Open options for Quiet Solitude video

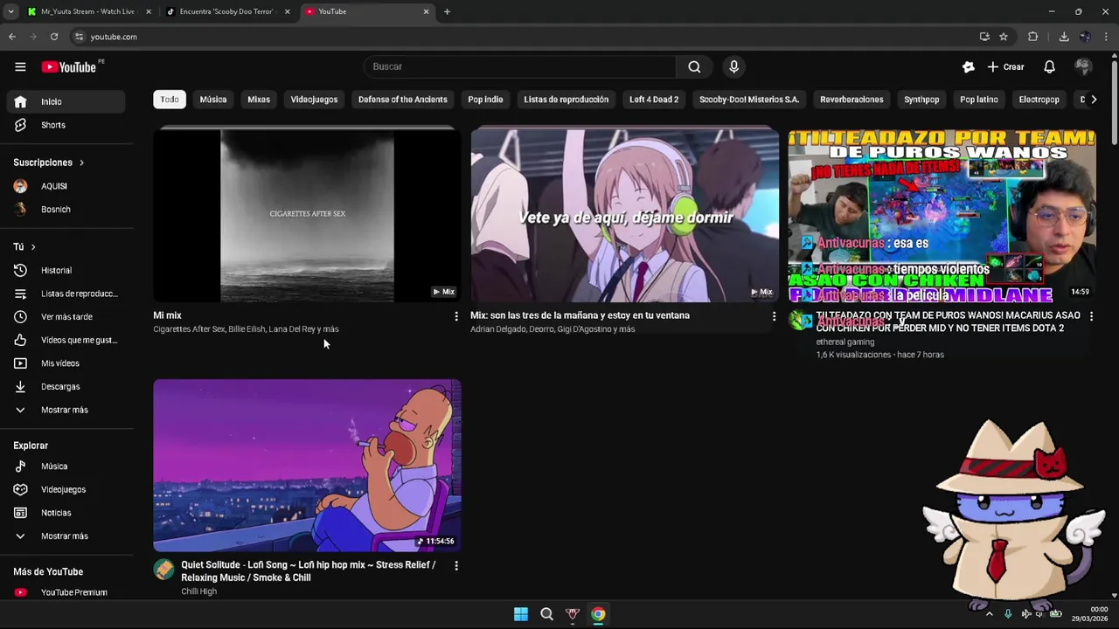click(x=455, y=566)
